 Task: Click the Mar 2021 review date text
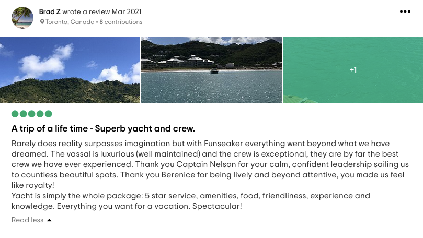point(127,11)
